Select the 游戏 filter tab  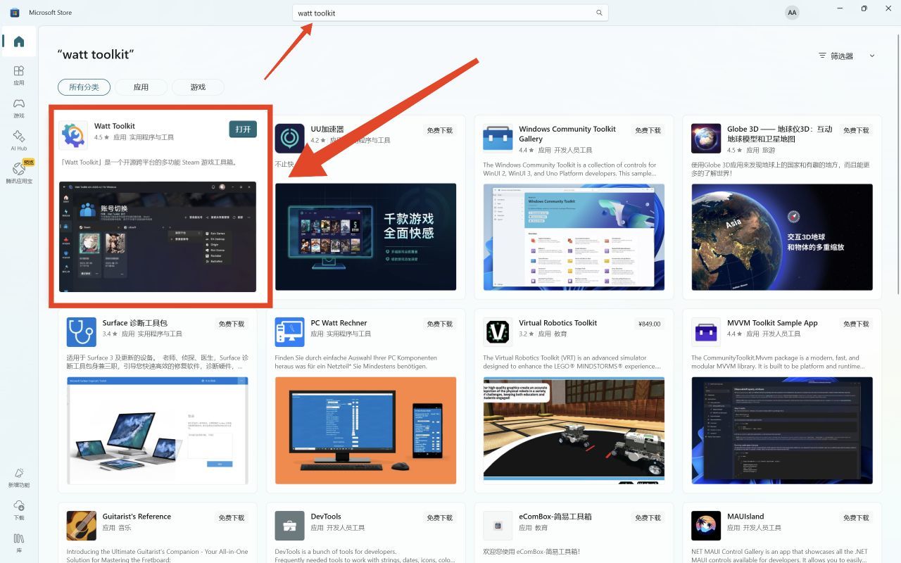pos(198,87)
